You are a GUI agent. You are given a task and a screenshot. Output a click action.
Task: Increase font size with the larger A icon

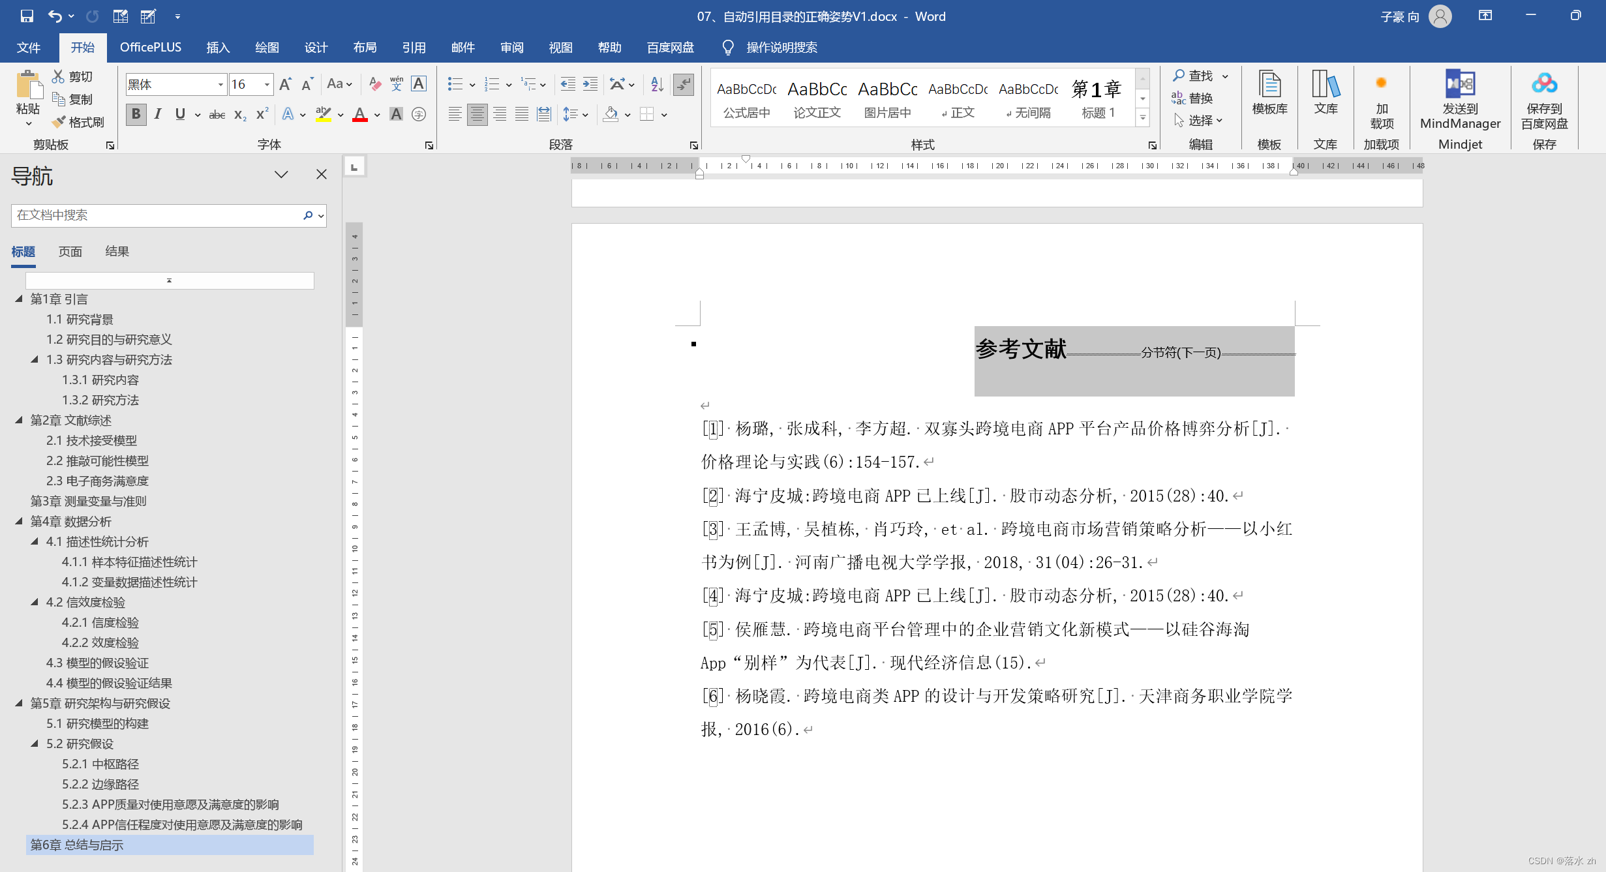[285, 84]
